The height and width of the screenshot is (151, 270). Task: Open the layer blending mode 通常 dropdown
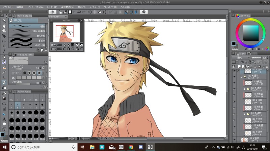click(x=241, y=58)
